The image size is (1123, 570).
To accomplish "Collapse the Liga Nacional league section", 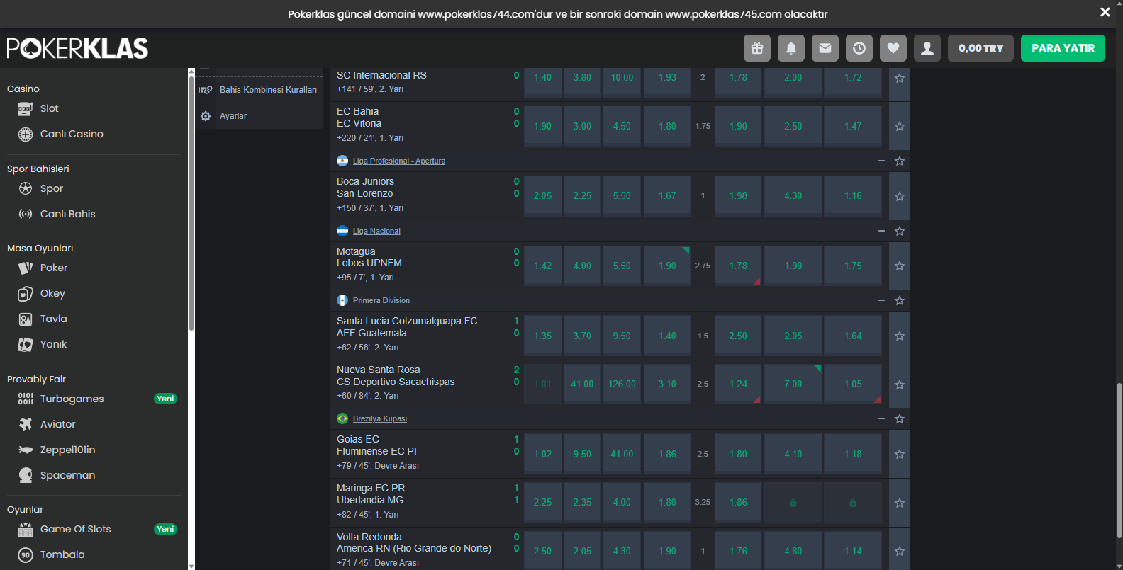I will point(882,231).
